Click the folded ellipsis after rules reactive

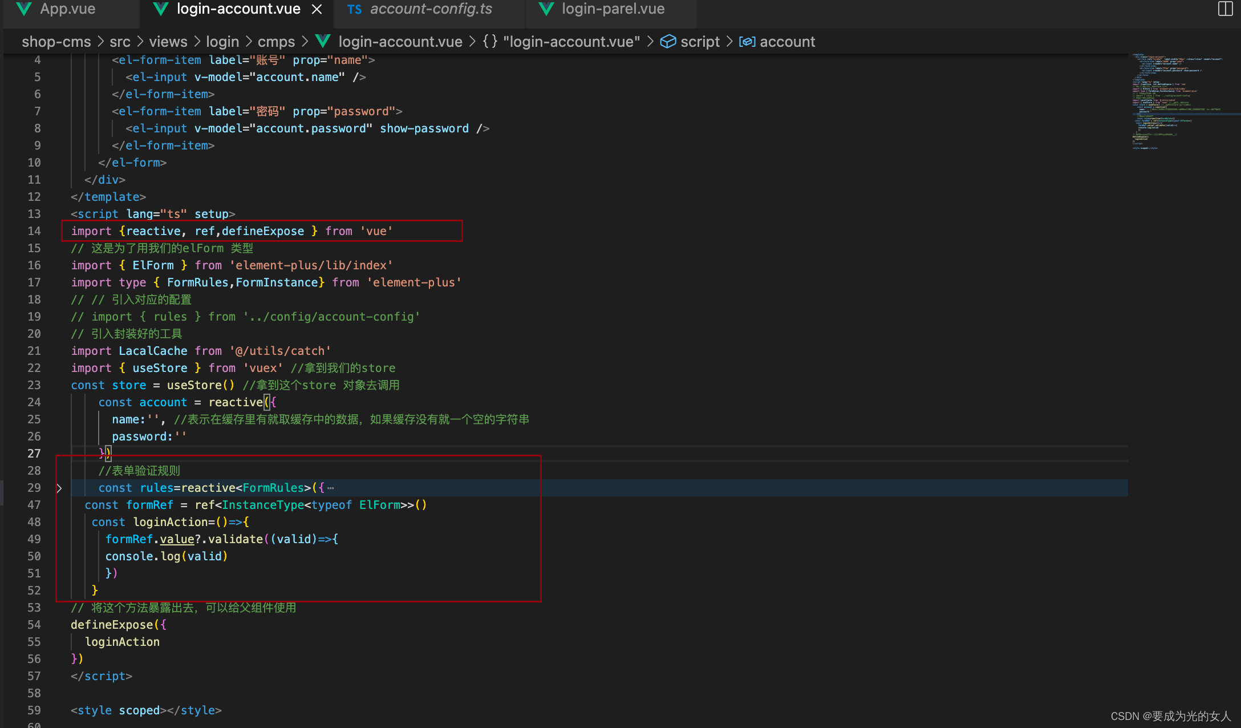click(x=331, y=488)
